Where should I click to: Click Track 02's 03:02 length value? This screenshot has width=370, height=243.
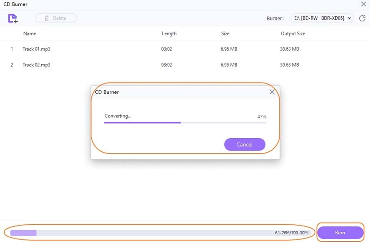166,65
